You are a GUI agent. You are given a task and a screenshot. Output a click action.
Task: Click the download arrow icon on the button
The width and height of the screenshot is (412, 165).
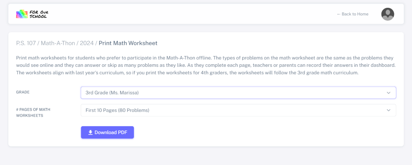tap(90, 132)
